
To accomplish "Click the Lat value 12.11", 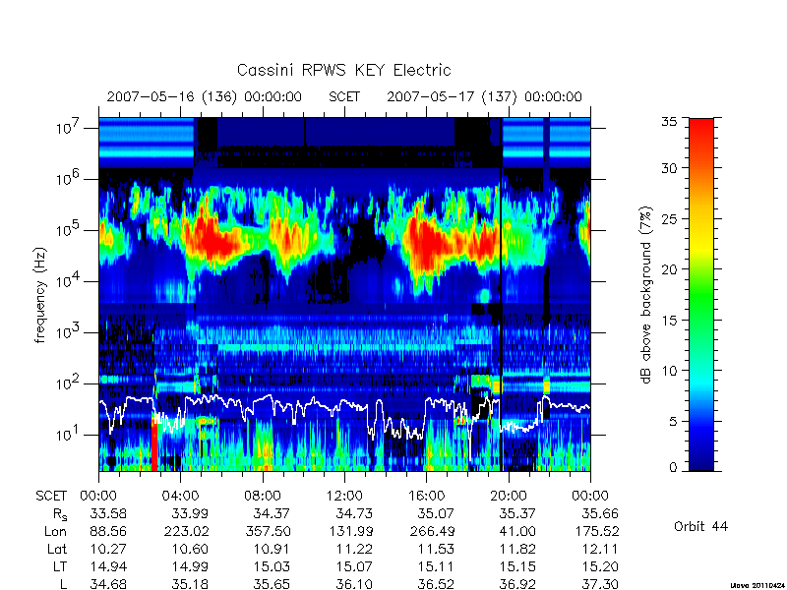I will coord(600,549).
